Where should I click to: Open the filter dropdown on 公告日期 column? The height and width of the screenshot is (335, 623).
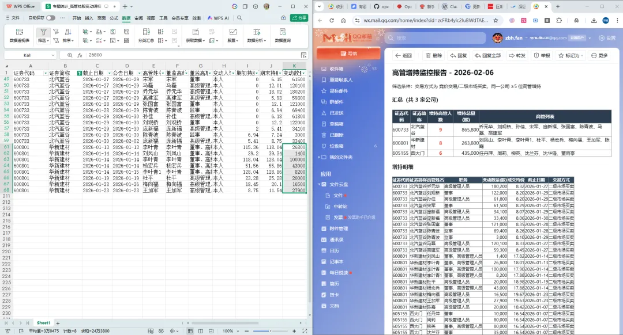[139, 73]
